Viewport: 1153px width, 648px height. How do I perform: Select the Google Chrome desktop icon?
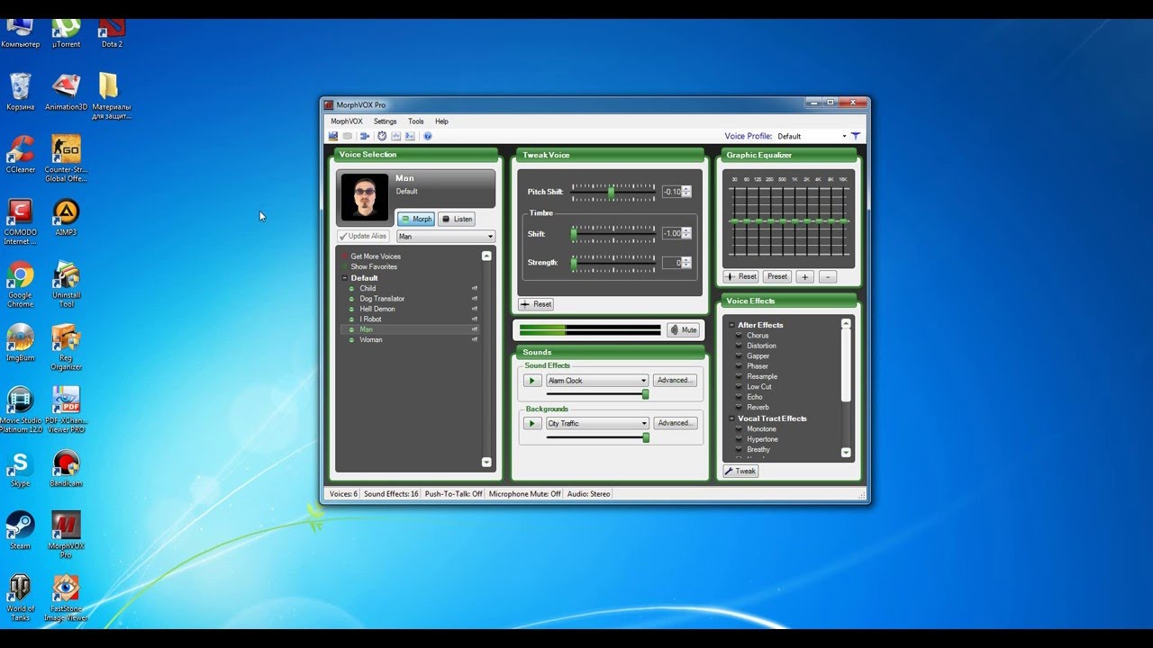(x=21, y=284)
